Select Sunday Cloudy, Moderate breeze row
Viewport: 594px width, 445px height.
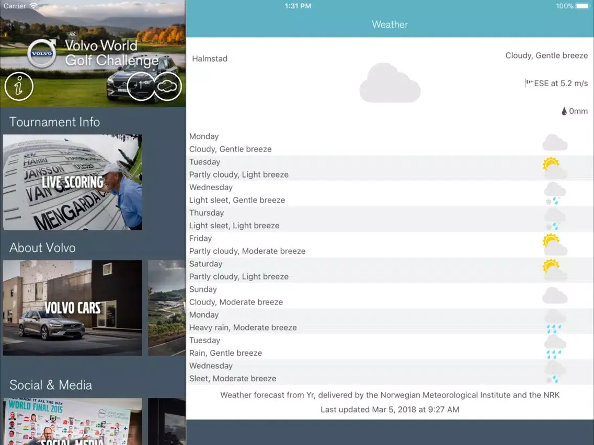pos(390,296)
